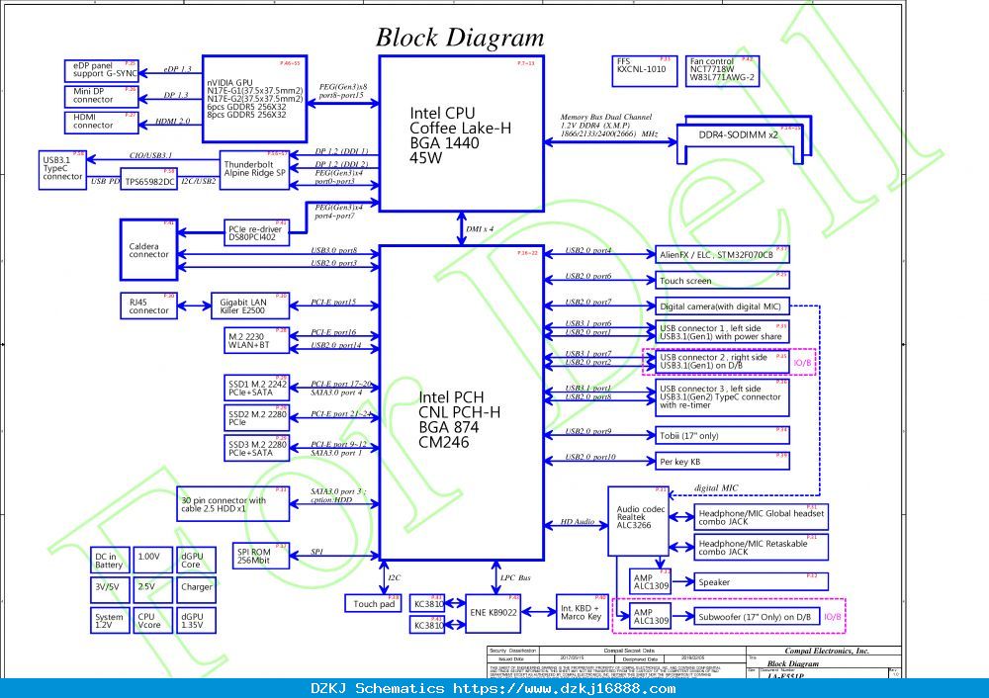Screen dimensions: 989x698
Task: Select the SSD1 M.2 2242 block
Action: point(256,388)
